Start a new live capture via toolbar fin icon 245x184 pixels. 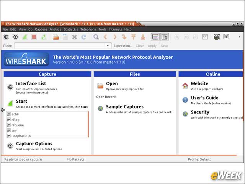pyautogui.click(x=24, y=37)
